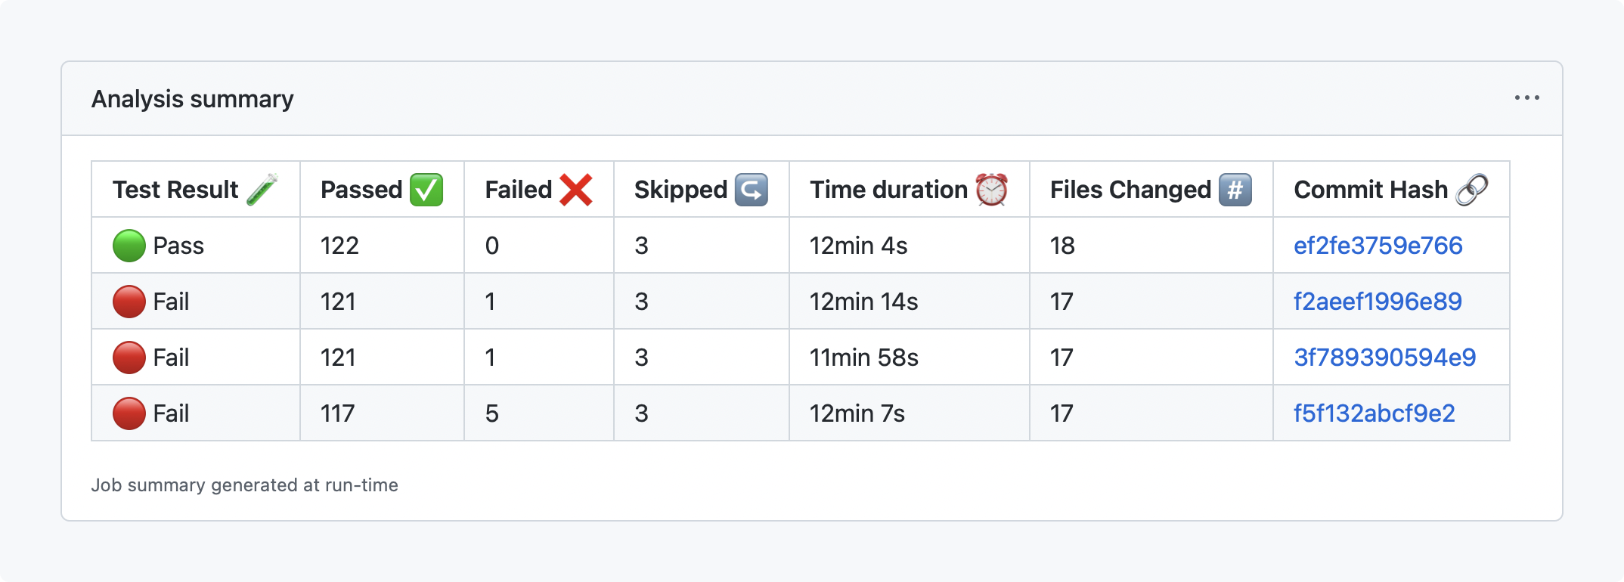Image resolution: width=1624 pixels, height=582 pixels.
Task: Click the Job summary generated footer text
Action: point(244,485)
